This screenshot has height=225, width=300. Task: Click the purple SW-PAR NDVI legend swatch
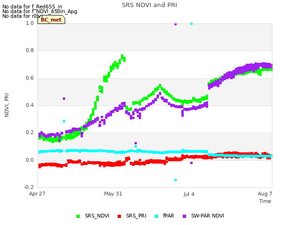pos(184,216)
